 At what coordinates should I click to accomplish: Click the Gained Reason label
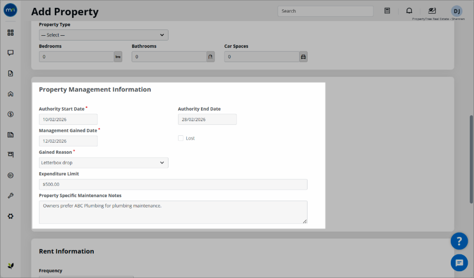(x=55, y=152)
